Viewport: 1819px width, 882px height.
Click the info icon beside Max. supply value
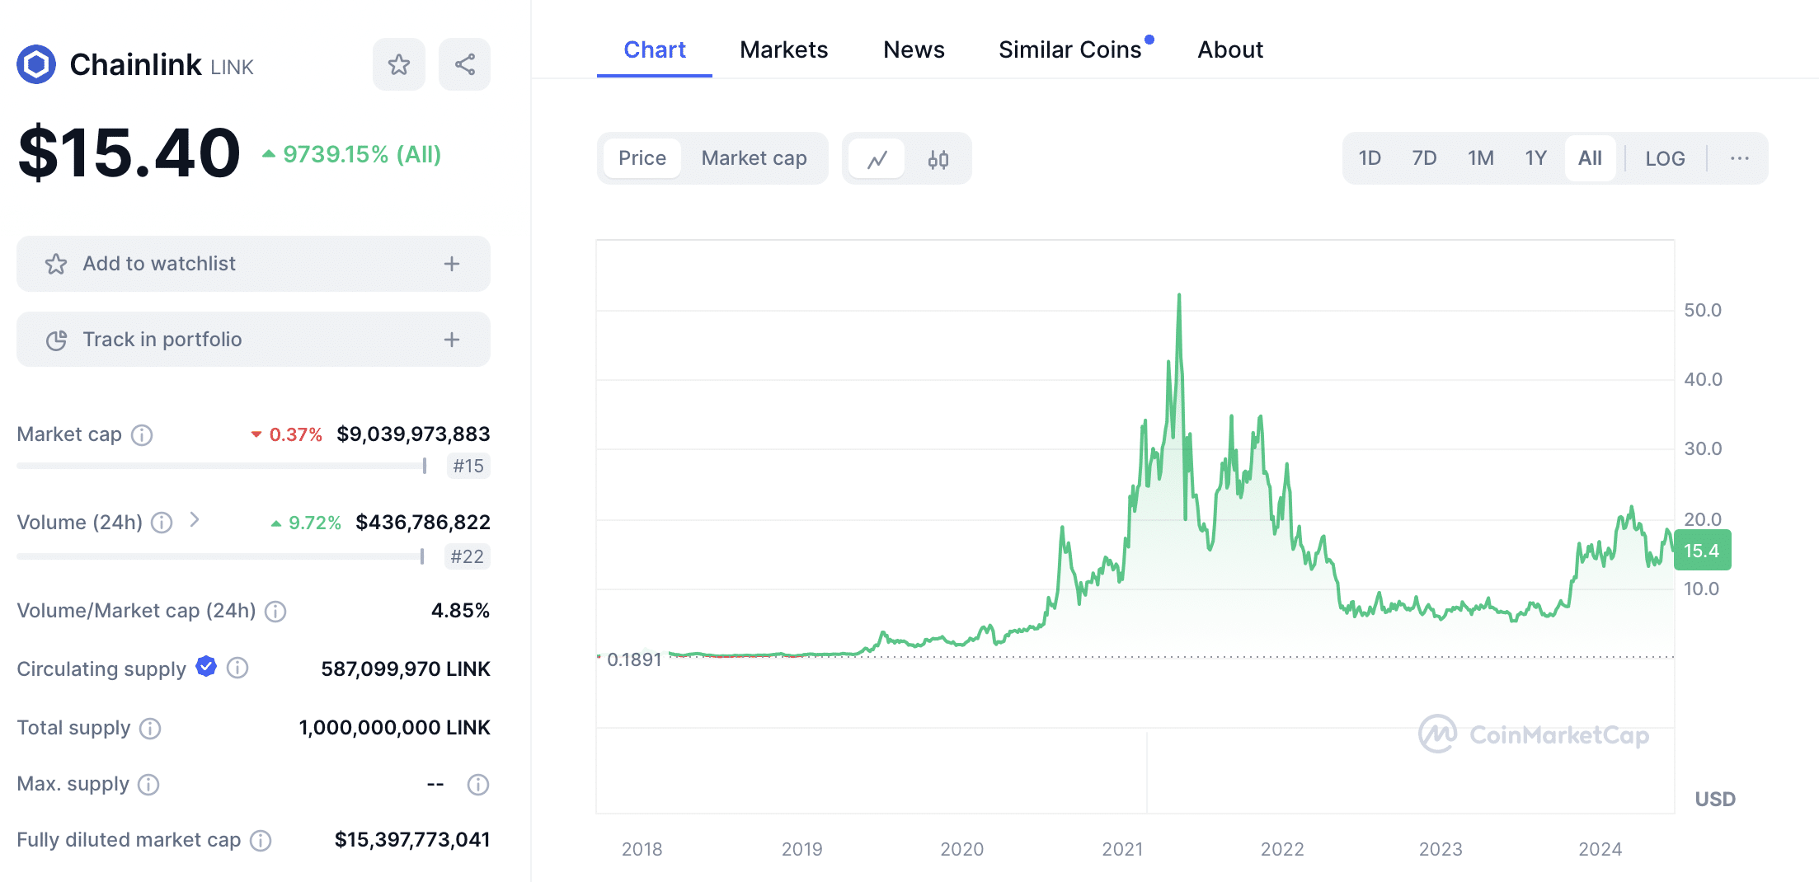(x=478, y=784)
